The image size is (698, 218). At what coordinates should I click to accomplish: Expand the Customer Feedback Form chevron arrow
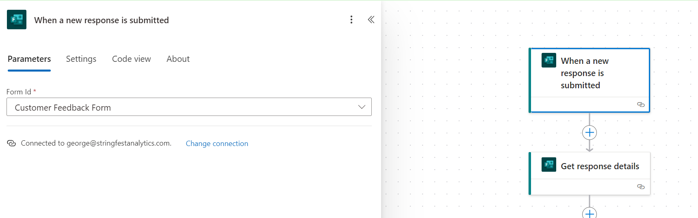(x=362, y=107)
